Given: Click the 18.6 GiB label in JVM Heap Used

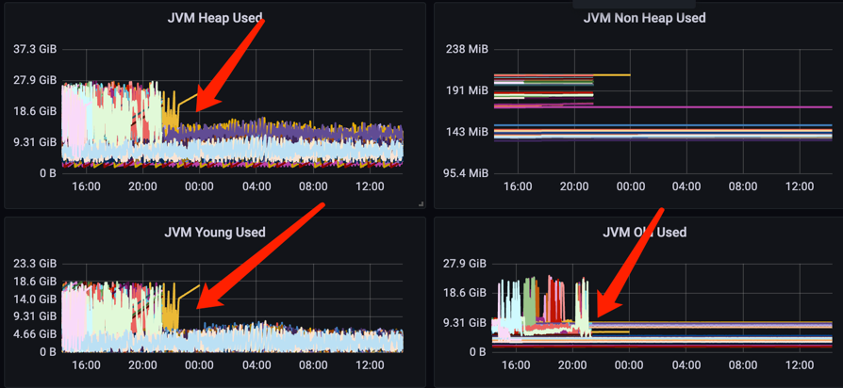Looking at the screenshot, I should (x=35, y=111).
